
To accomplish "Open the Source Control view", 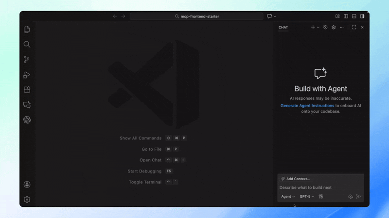I will [27, 59].
